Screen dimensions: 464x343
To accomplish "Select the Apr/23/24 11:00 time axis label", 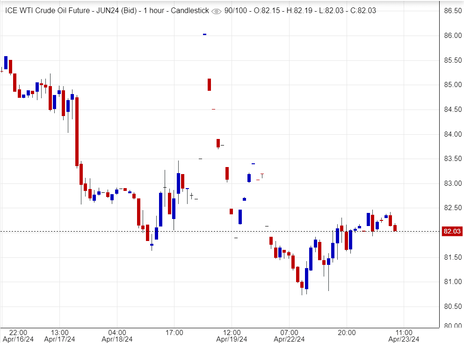I will pyautogui.click(x=404, y=336).
